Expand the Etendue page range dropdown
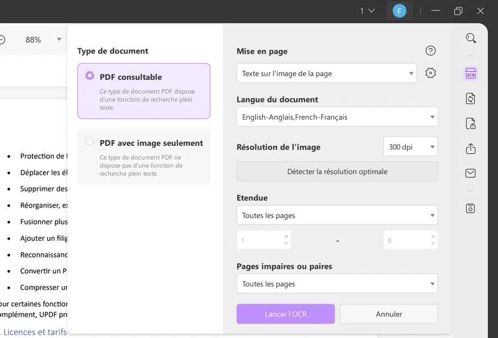 (x=337, y=215)
